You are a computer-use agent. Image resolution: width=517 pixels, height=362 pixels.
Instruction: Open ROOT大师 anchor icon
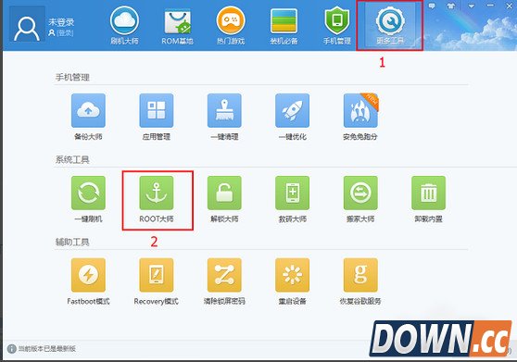coord(157,193)
